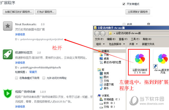Click 打包扩展程序 button
The height and width of the screenshot is (110, 169).
(46, 12)
